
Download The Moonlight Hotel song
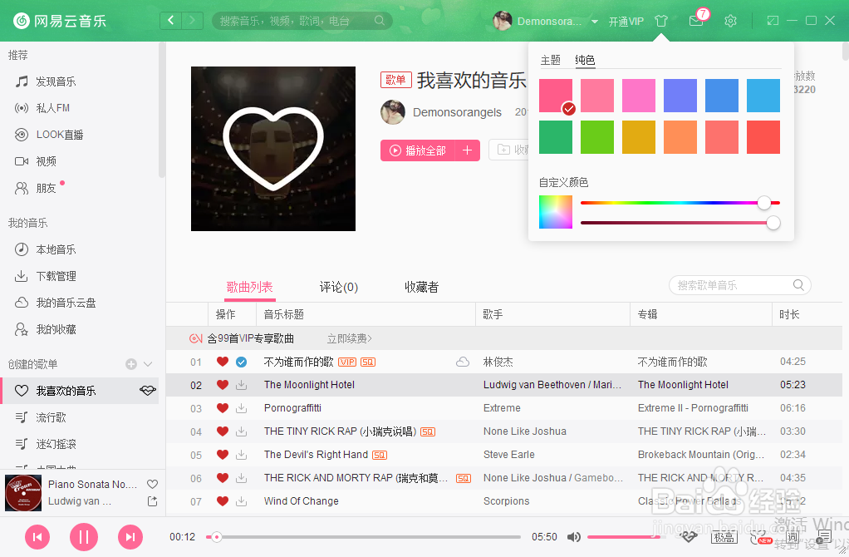click(x=242, y=385)
